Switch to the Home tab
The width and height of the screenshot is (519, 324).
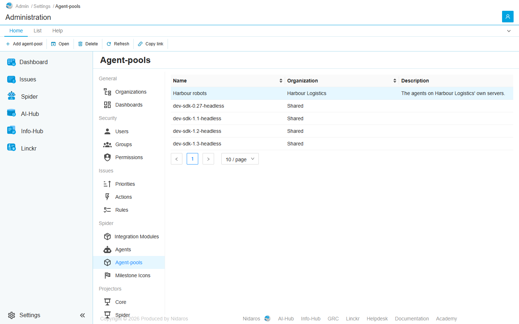pyautogui.click(x=16, y=31)
